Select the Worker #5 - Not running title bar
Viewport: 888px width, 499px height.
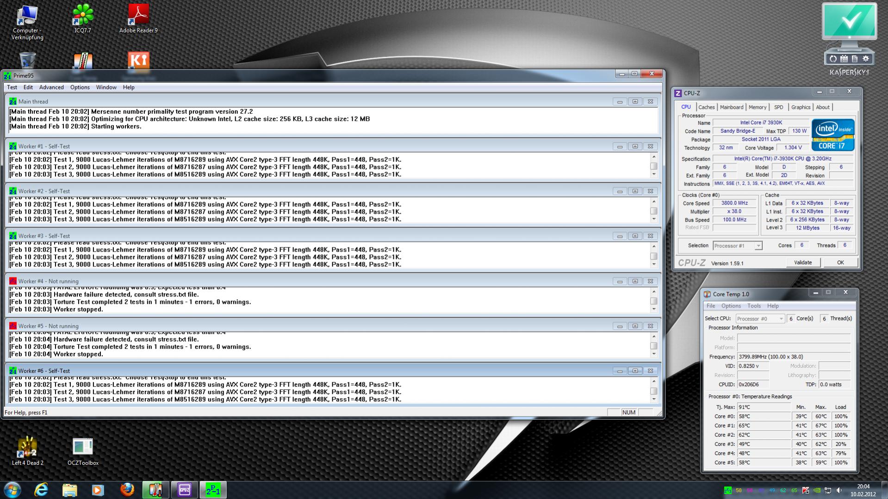point(333,326)
